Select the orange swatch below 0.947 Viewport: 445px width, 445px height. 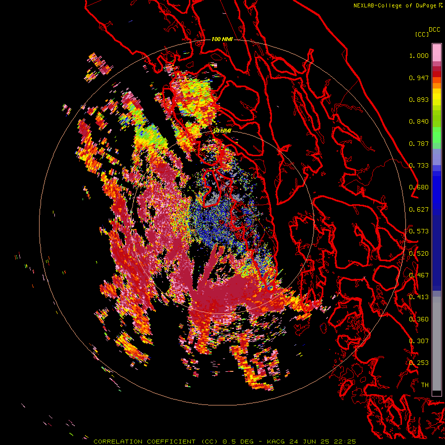click(437, 80)
